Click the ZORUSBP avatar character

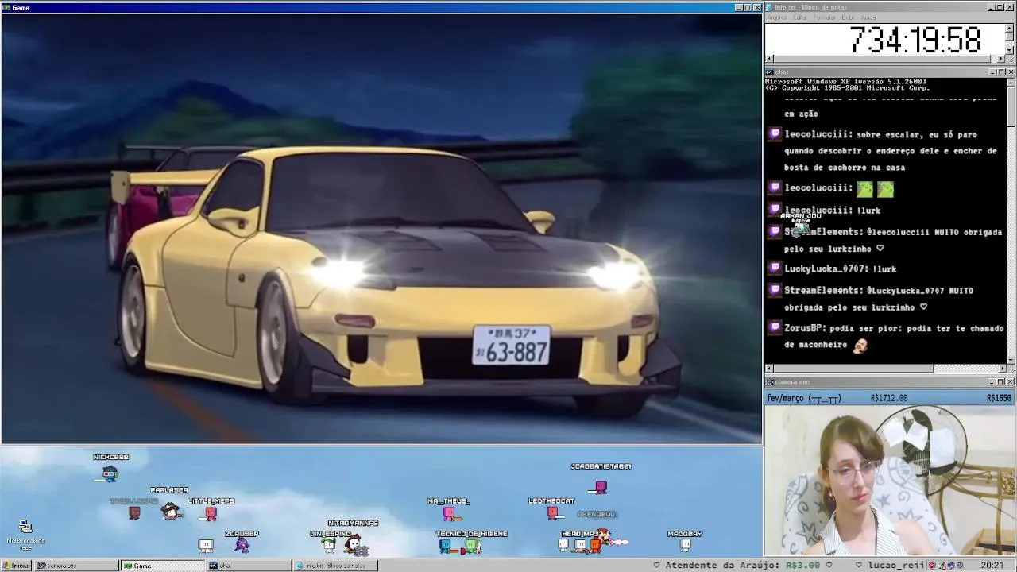pos(242,546)
